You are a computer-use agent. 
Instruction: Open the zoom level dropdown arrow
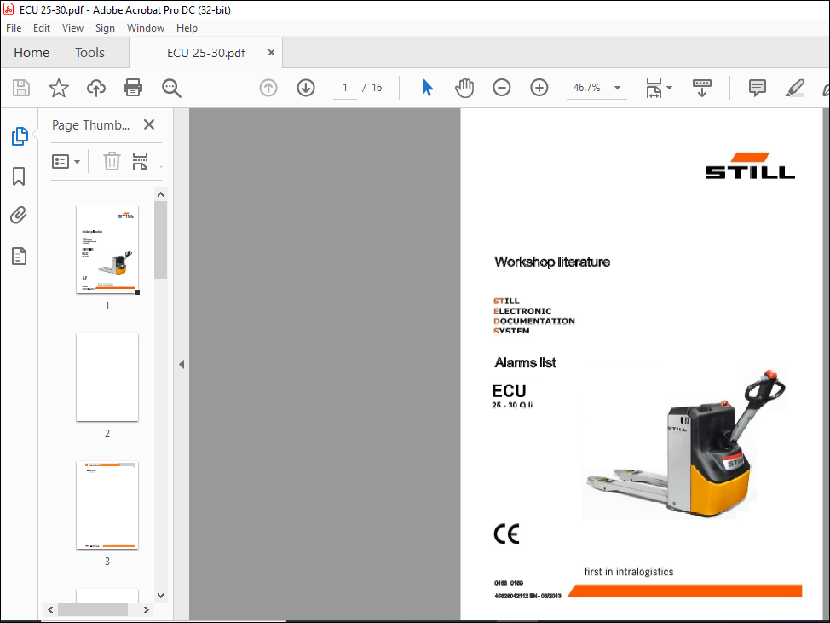[617, 88]
